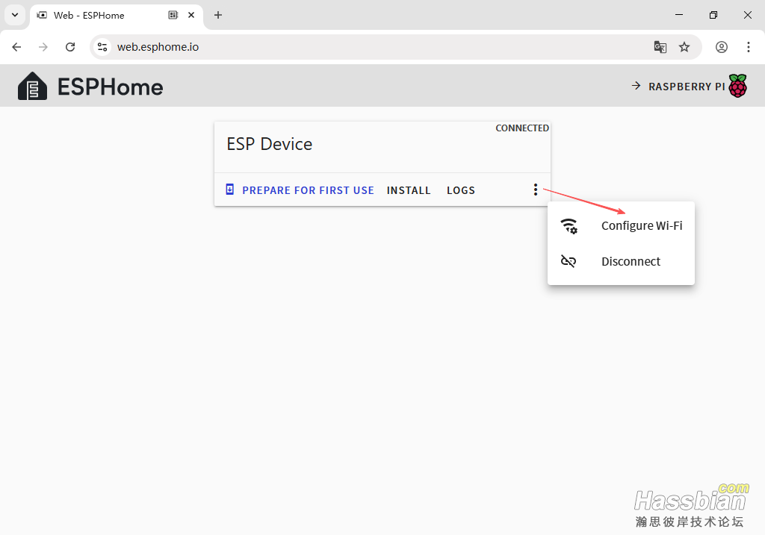Click the PREPARE FOR FIRST USE button
765x535 pixels.
308,190
